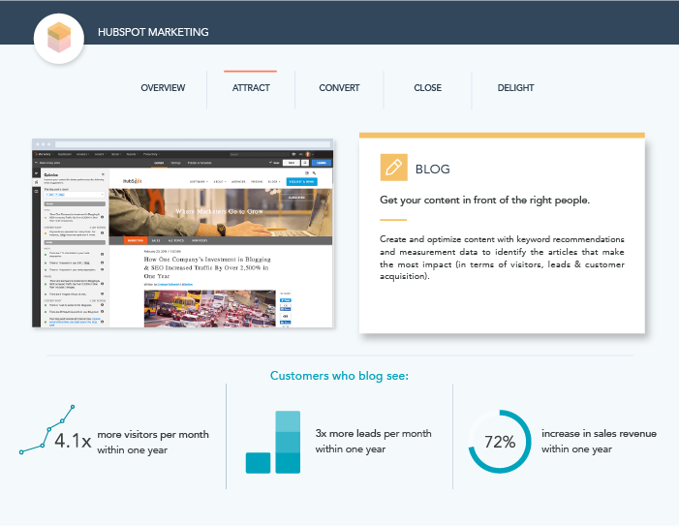Screen dimensions: 679x526
Task: Click the traffic jam photo in blog screenshot
Action: pyautogui.click(x=209, y=308)
